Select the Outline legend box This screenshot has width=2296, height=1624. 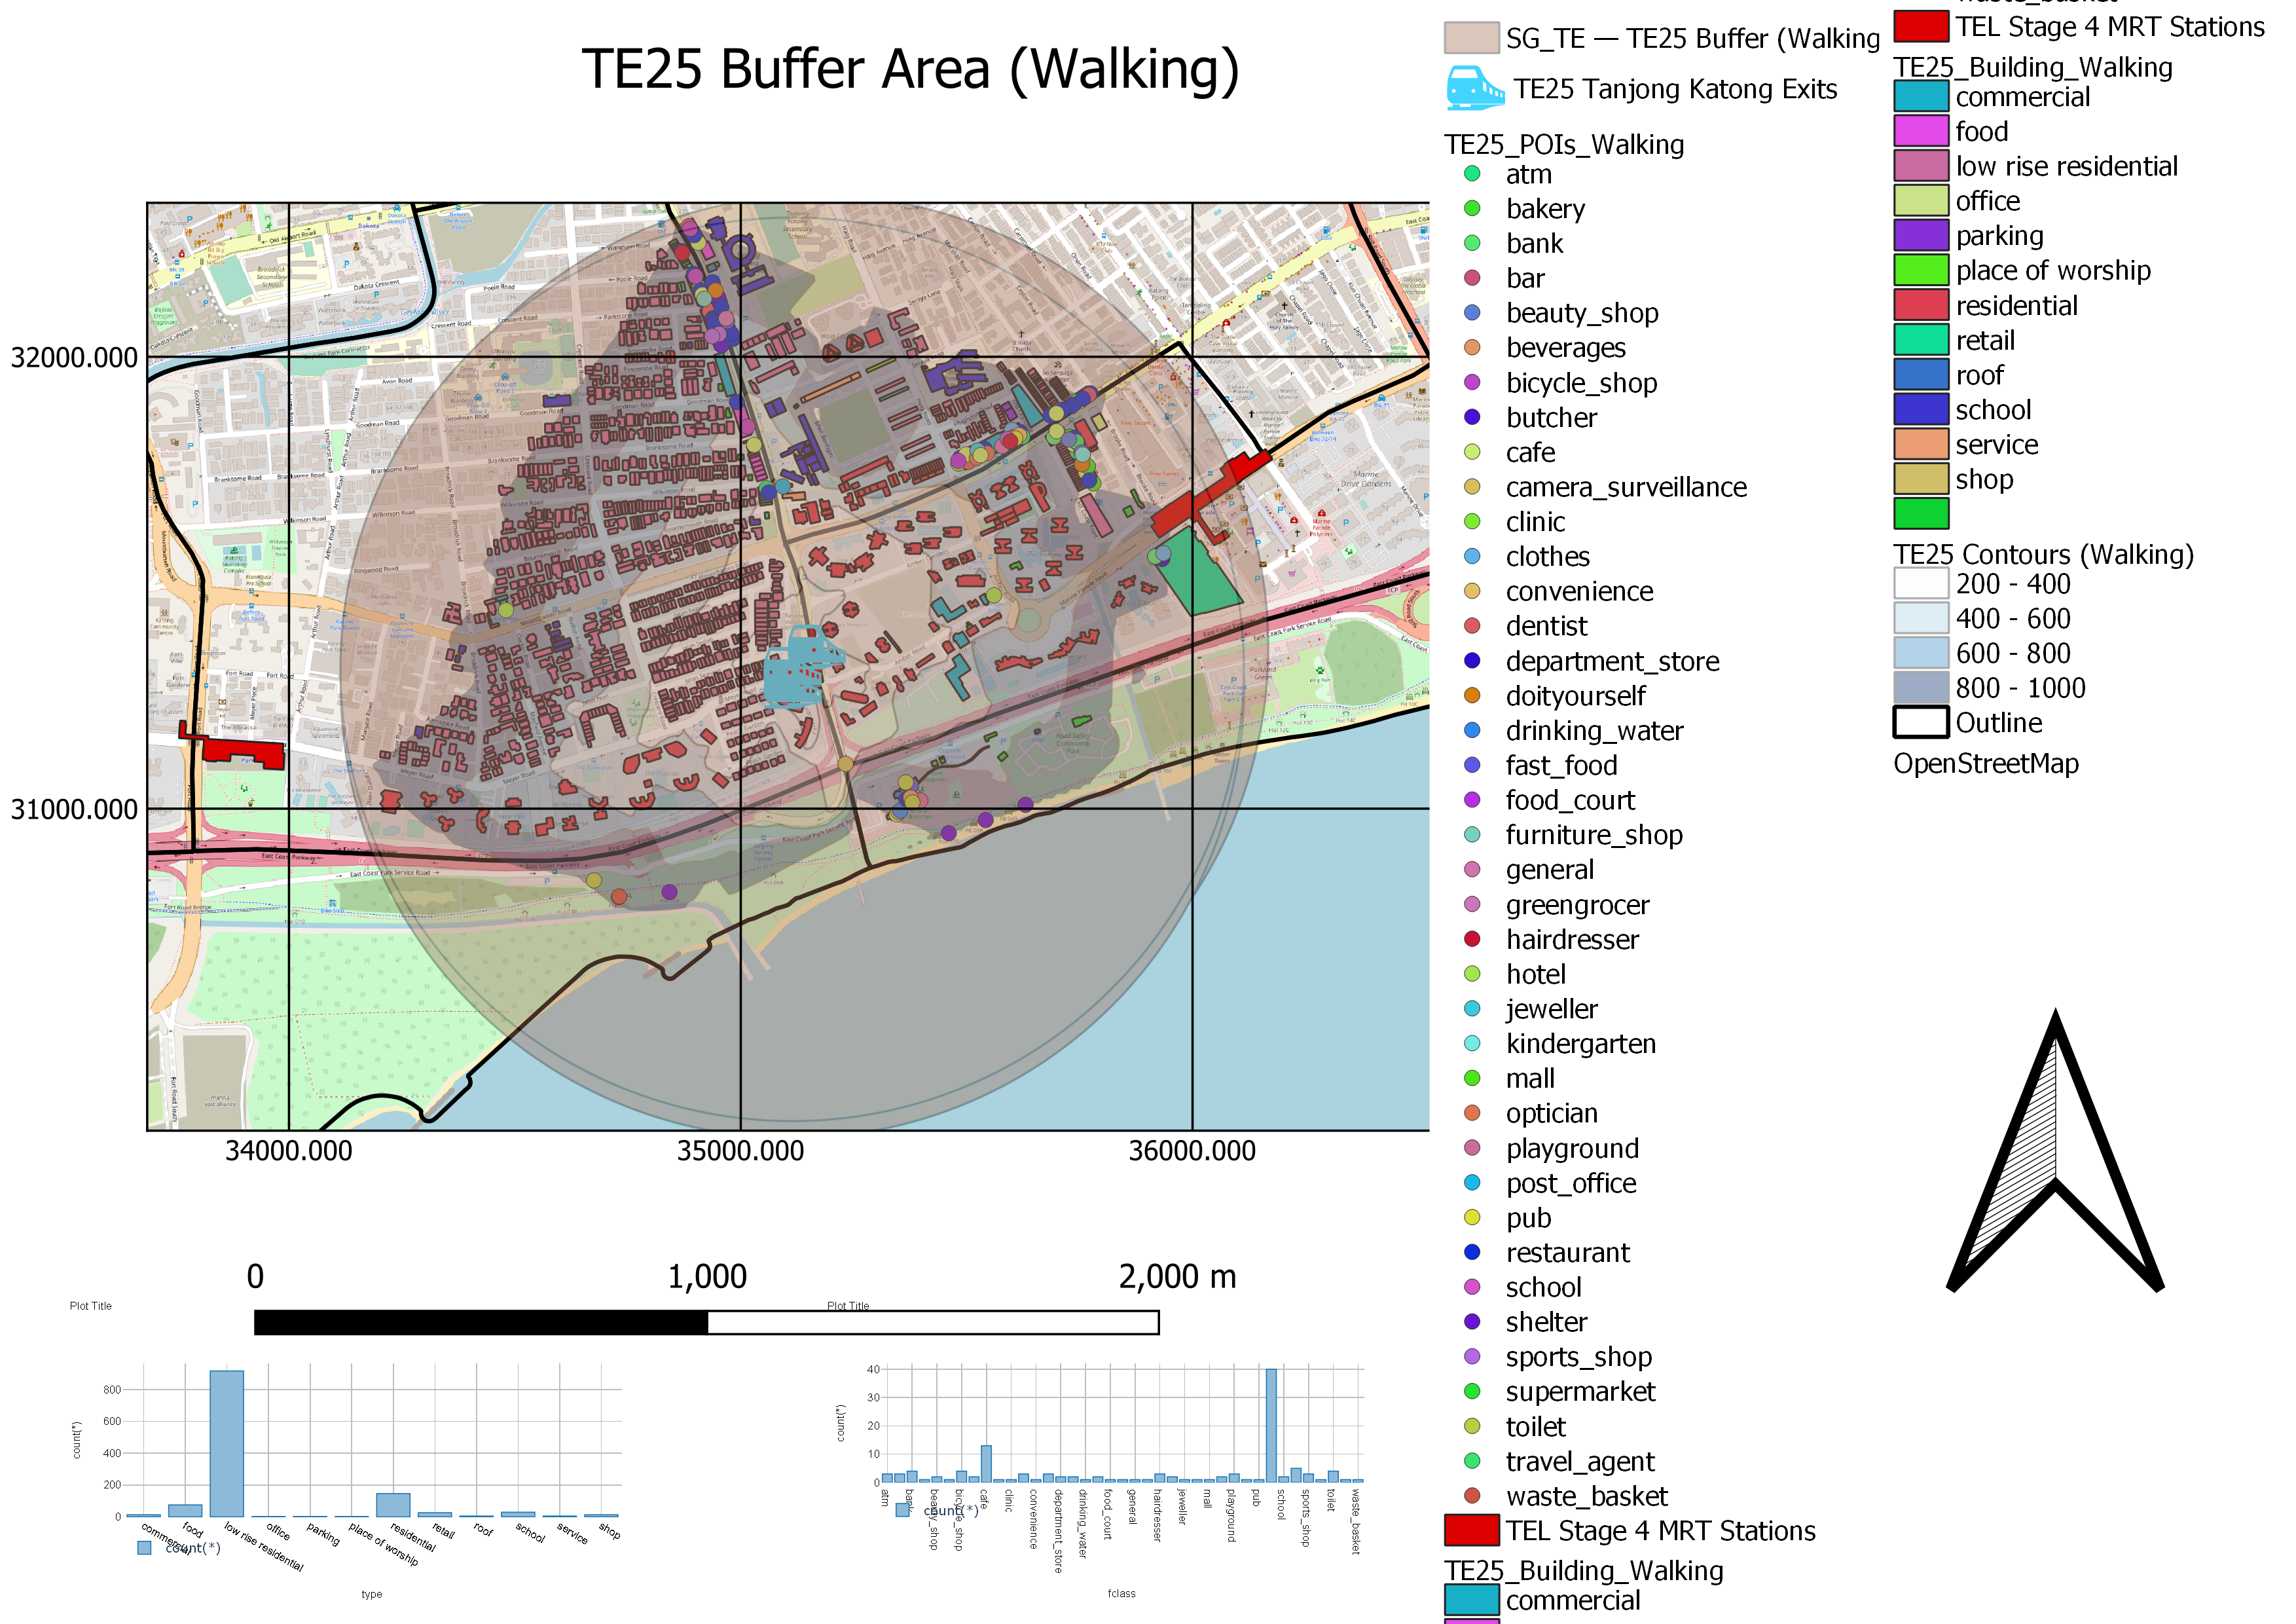(1921, 722)
